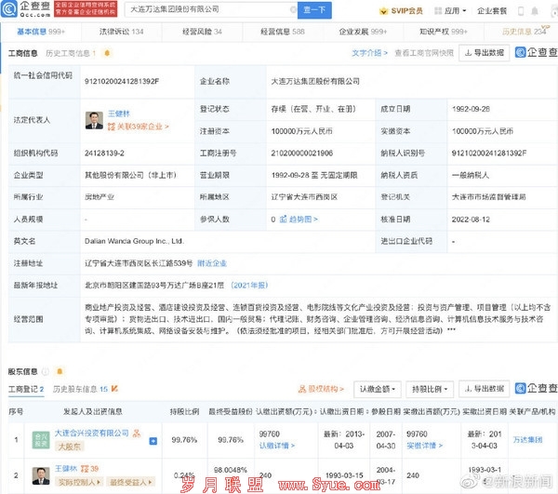The width and height of the screenshot is (558, 494).
Task: Open 附近企业 link
Action: pyautogui.click(x=212, y=263)
